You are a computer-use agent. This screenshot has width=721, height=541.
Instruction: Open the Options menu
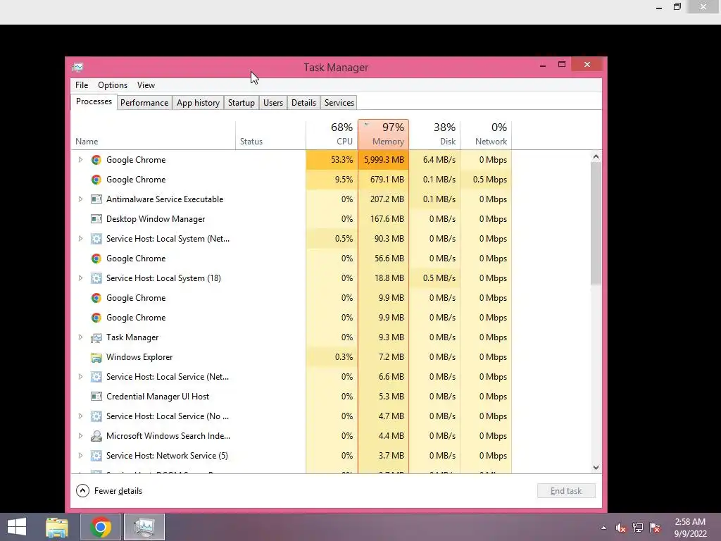pyautogui.click(x=113, y=85)
